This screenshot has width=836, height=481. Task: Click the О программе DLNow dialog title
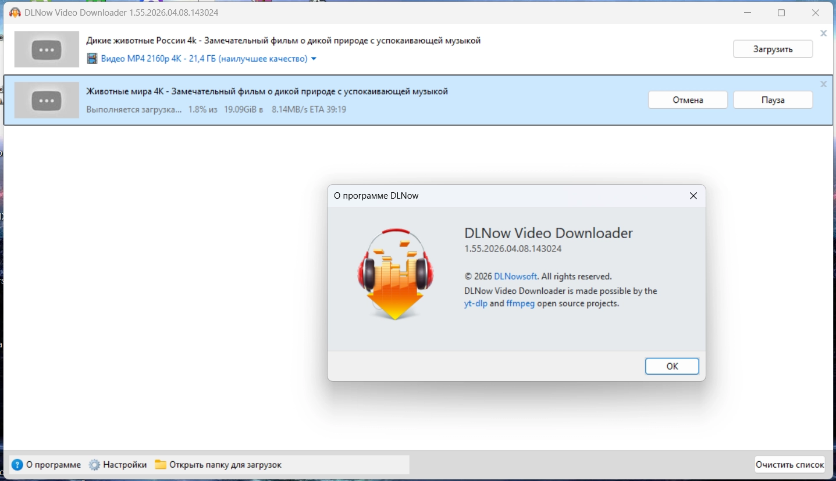pyautogui.click(x=376, y=196)
